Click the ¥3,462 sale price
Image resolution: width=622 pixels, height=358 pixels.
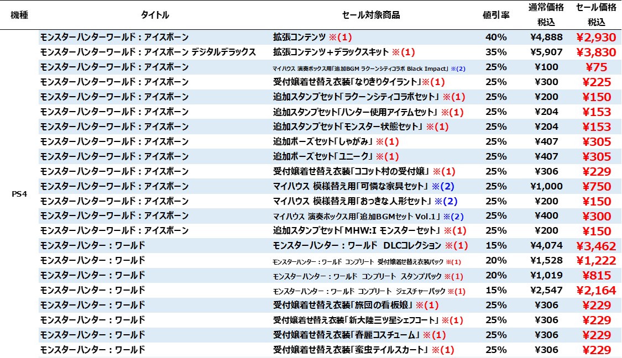[x=596, y=246]
